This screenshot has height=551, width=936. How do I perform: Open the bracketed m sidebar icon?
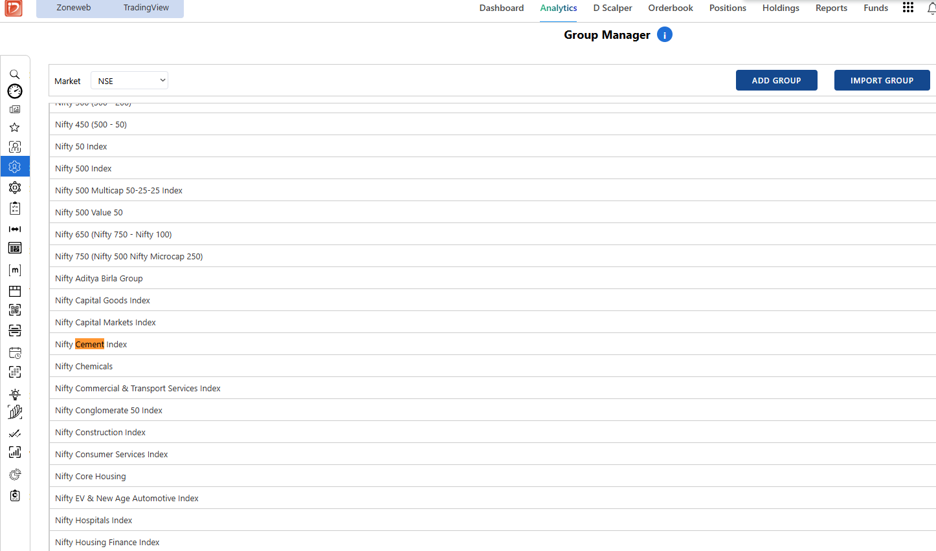[x=15, y=270]
